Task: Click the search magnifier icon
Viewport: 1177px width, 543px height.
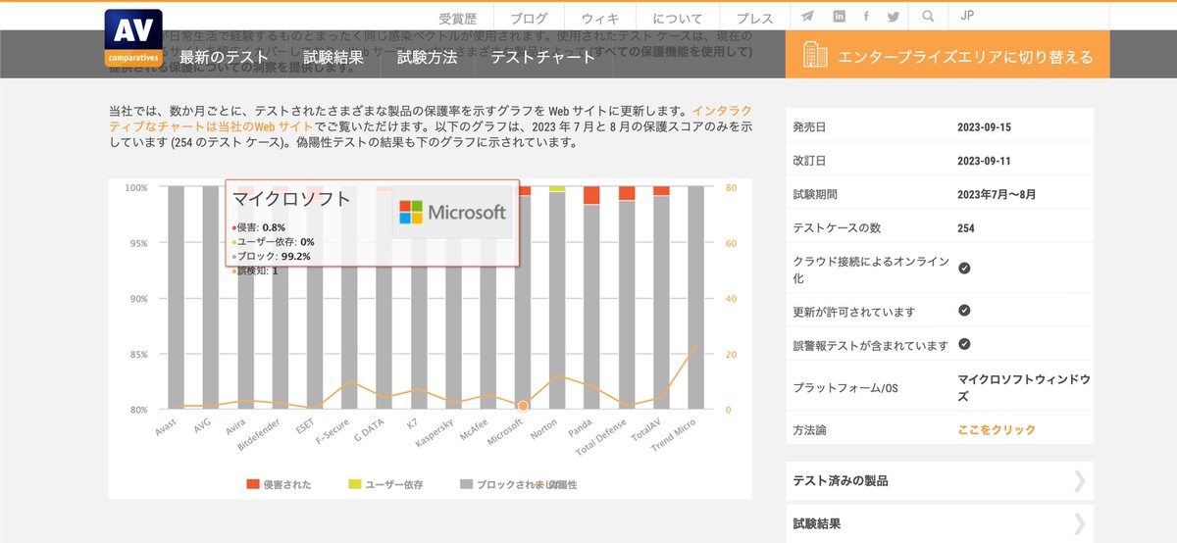Action: (928, 17)
